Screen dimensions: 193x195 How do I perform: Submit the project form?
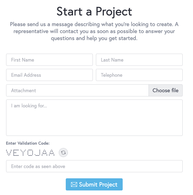[x=94, y=184]
